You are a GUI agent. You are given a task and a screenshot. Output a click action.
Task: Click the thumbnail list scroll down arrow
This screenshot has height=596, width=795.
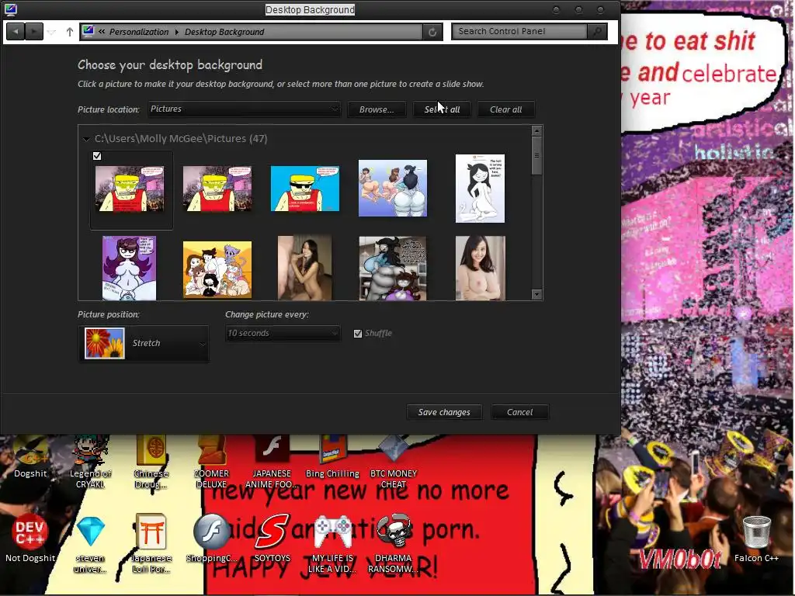pyautogui.click(x=537, y=294)
